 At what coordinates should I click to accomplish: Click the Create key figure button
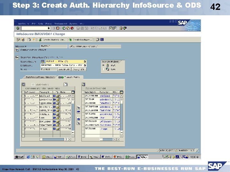tap(80, 39)
